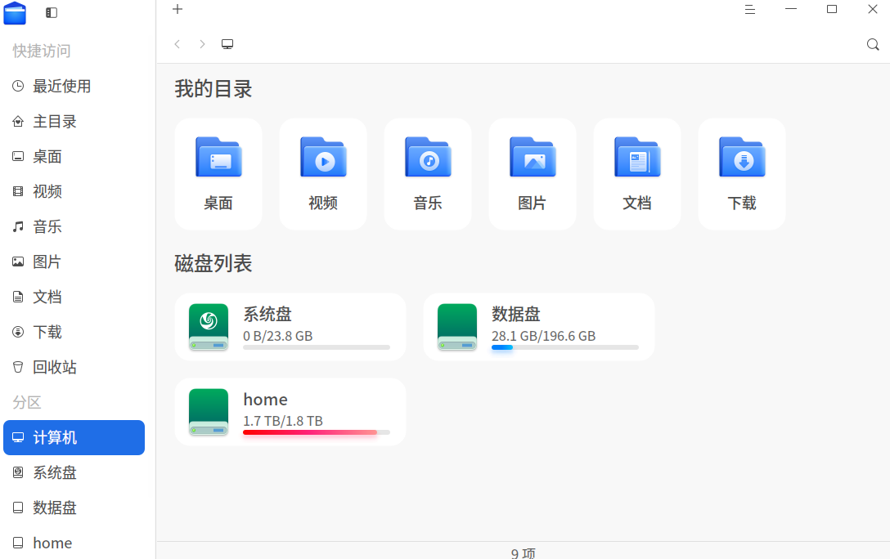The width and height of the screenshot is (890, 559).
Task: Go forward with the right arrow
Action: click(202, 44)
